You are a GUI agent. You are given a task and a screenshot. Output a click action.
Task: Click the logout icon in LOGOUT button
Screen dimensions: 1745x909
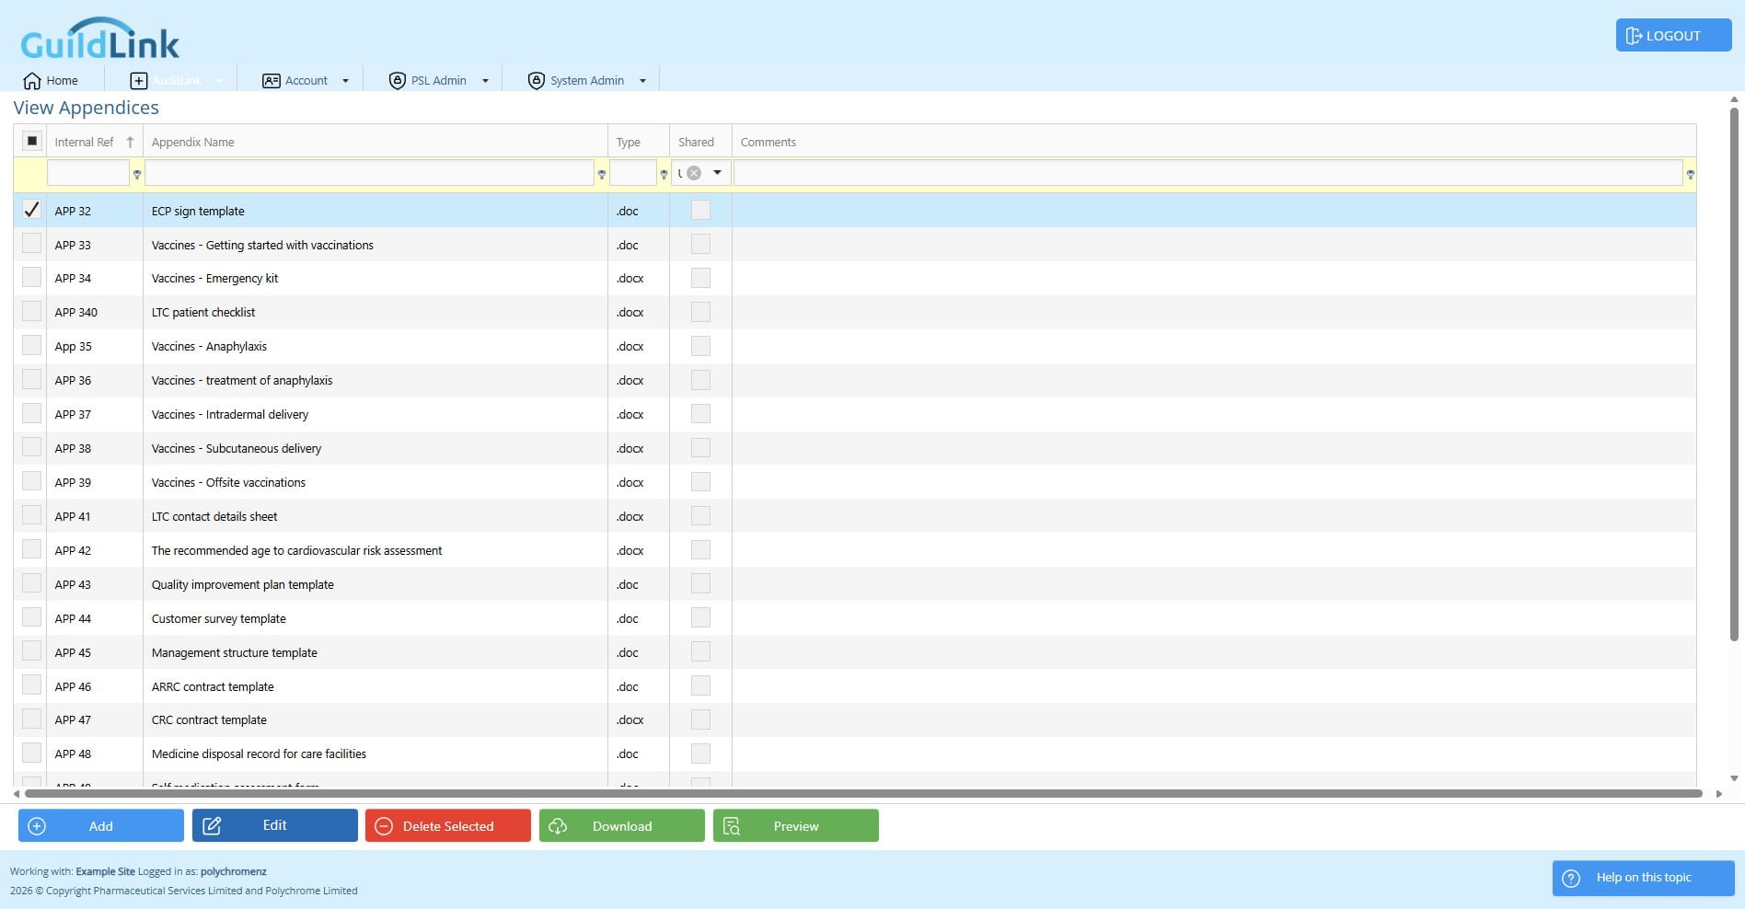coord(1634,36)
